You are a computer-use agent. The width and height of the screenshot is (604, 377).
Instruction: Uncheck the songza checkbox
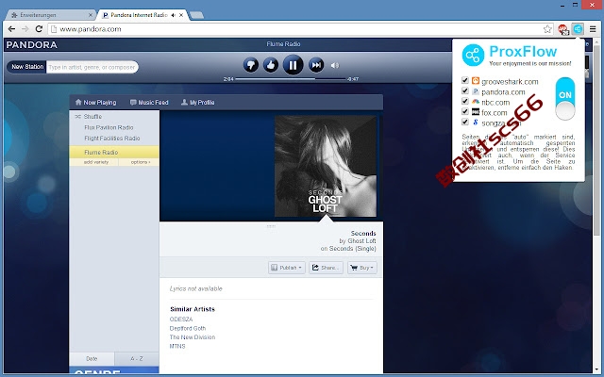click(x=465, y=122)
